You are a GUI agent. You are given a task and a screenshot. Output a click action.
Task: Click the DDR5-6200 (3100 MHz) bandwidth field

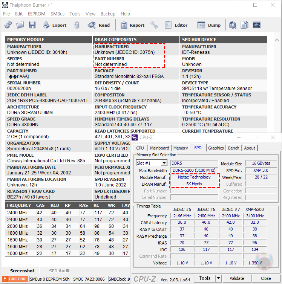click(194, 170)
